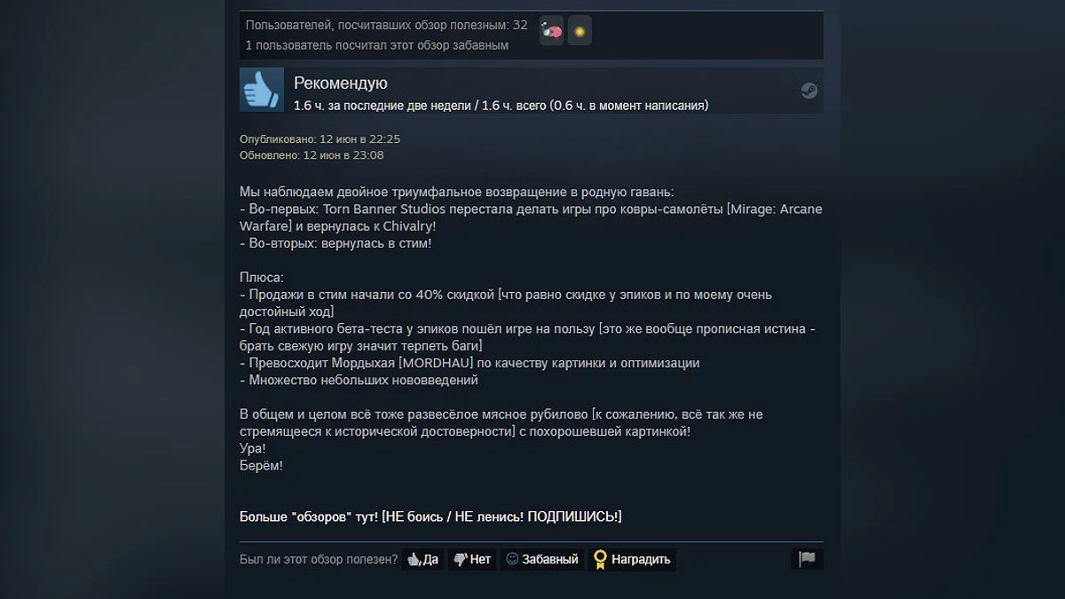Click "1 пользователь посчитал этот обзор забавным" text

coord(377,45)
